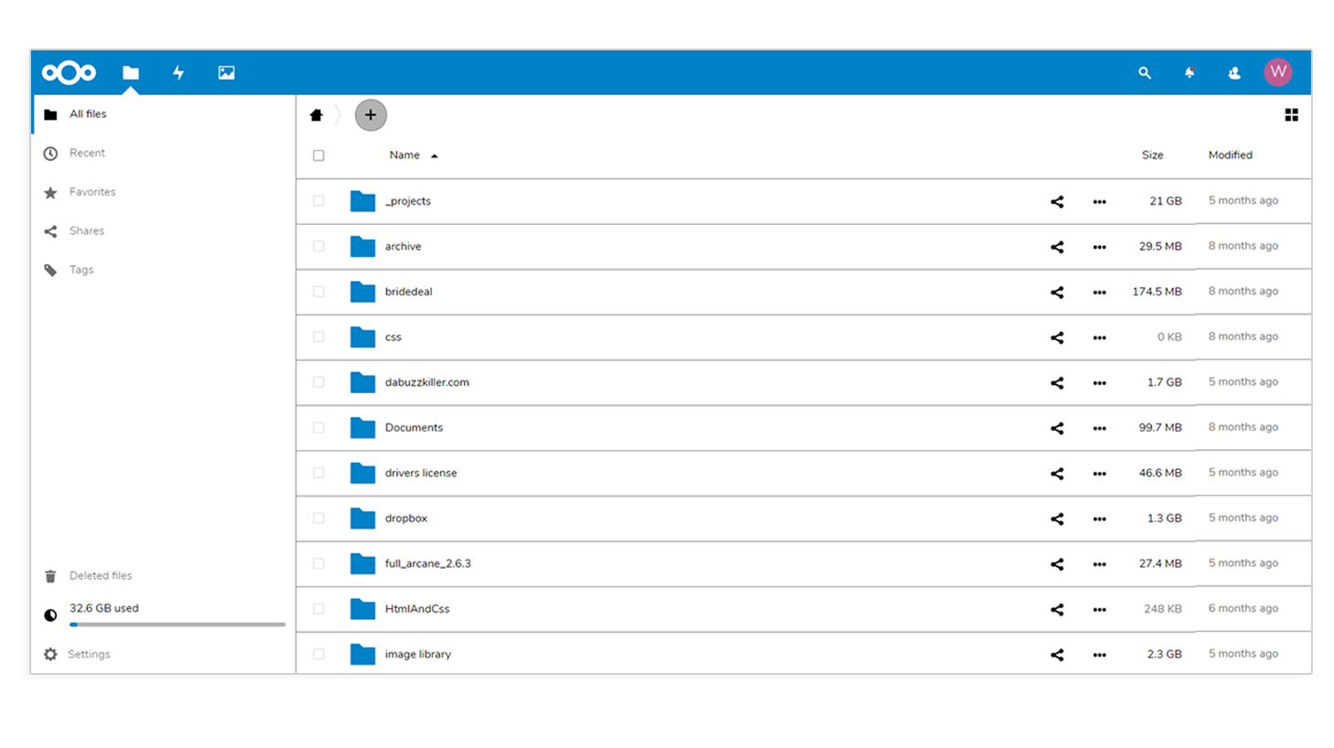Click the storage usage progress bar

(x=177, y=625)
